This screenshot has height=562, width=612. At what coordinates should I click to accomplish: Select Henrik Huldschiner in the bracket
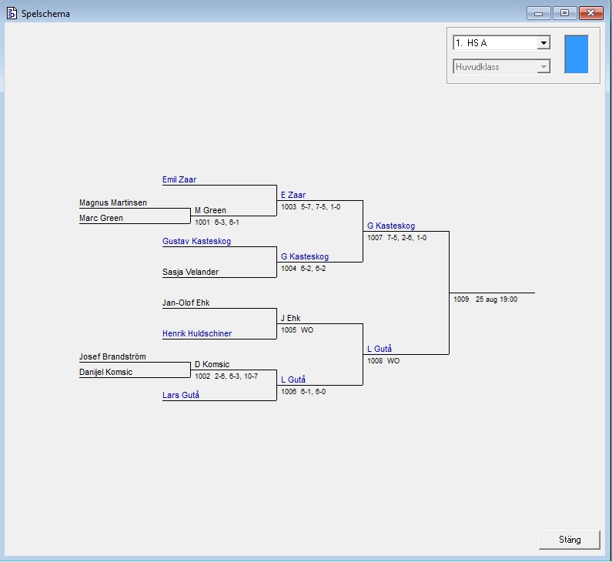coord(197,333)
